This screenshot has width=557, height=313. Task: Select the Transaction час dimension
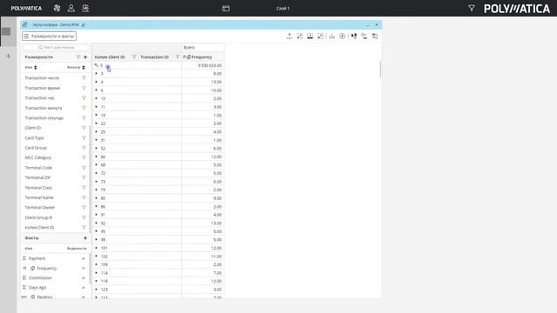[40, 98]
